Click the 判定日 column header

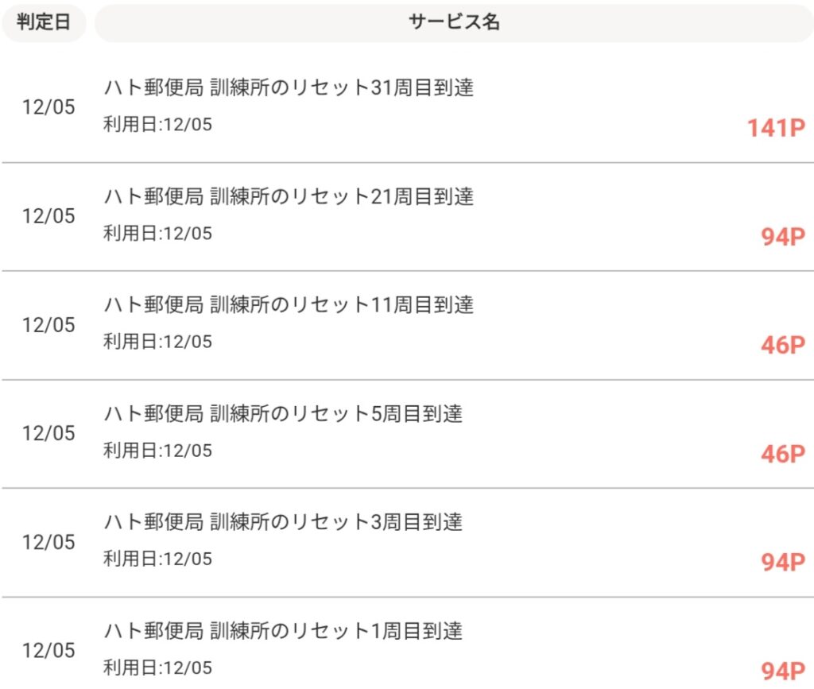pyautogui.click(x=44, y=22)
